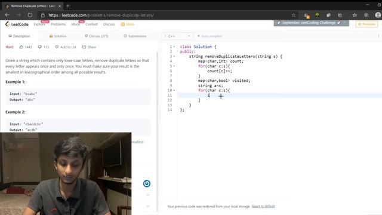Image resolution: width=382 pixels, height=215 pixels.
Task: Click the blue circular power icon
Action: pos(147,183)
